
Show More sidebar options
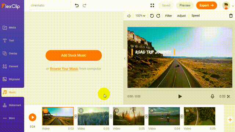(x=9, y=118)
